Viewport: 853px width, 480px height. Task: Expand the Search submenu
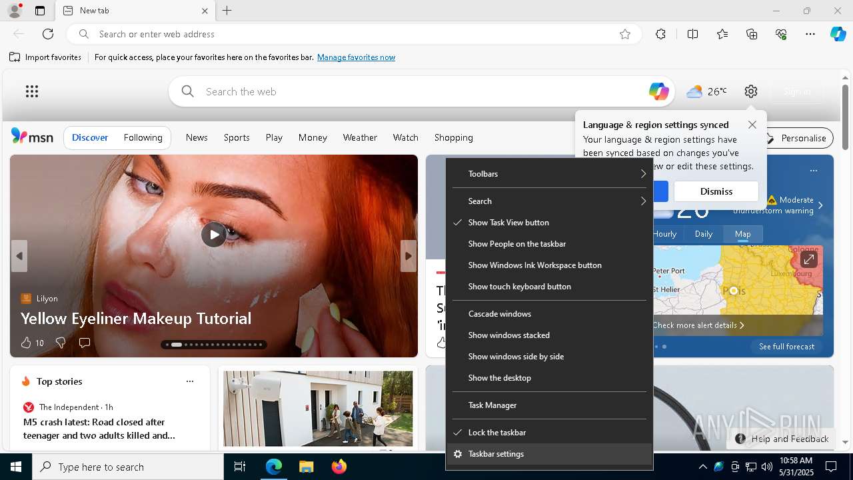pos(550,201)
